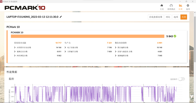Edit result name with the pencil icon

point(61,17)
